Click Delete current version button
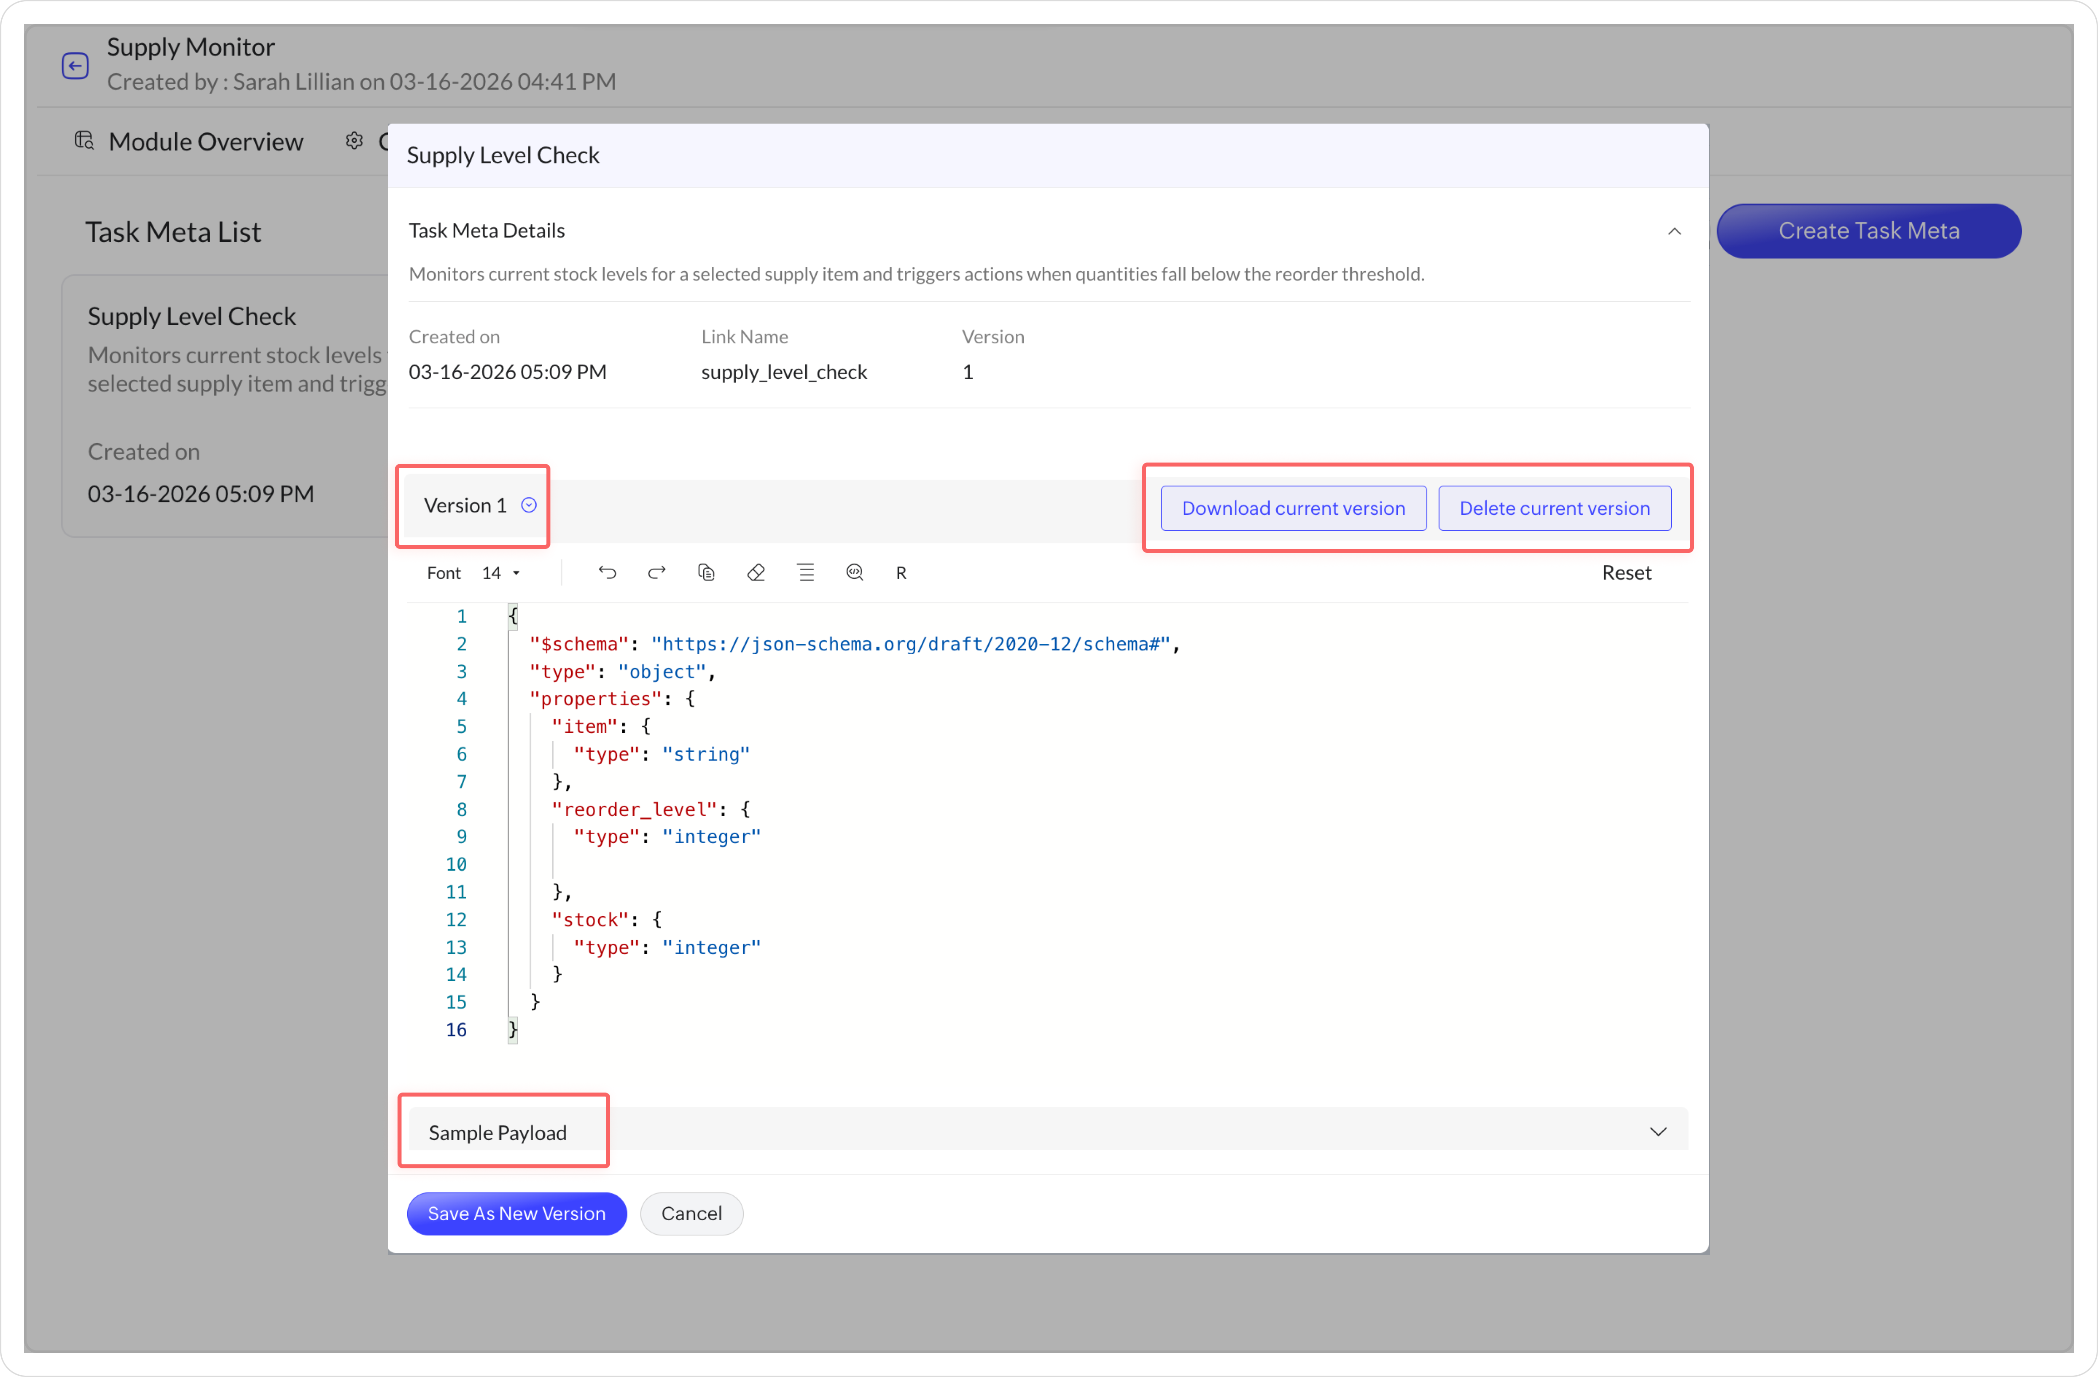 1553,508
